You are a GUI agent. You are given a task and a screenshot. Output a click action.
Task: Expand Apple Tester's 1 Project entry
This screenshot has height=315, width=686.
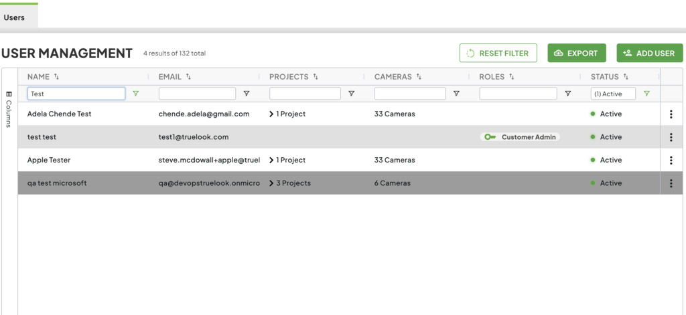272,161
